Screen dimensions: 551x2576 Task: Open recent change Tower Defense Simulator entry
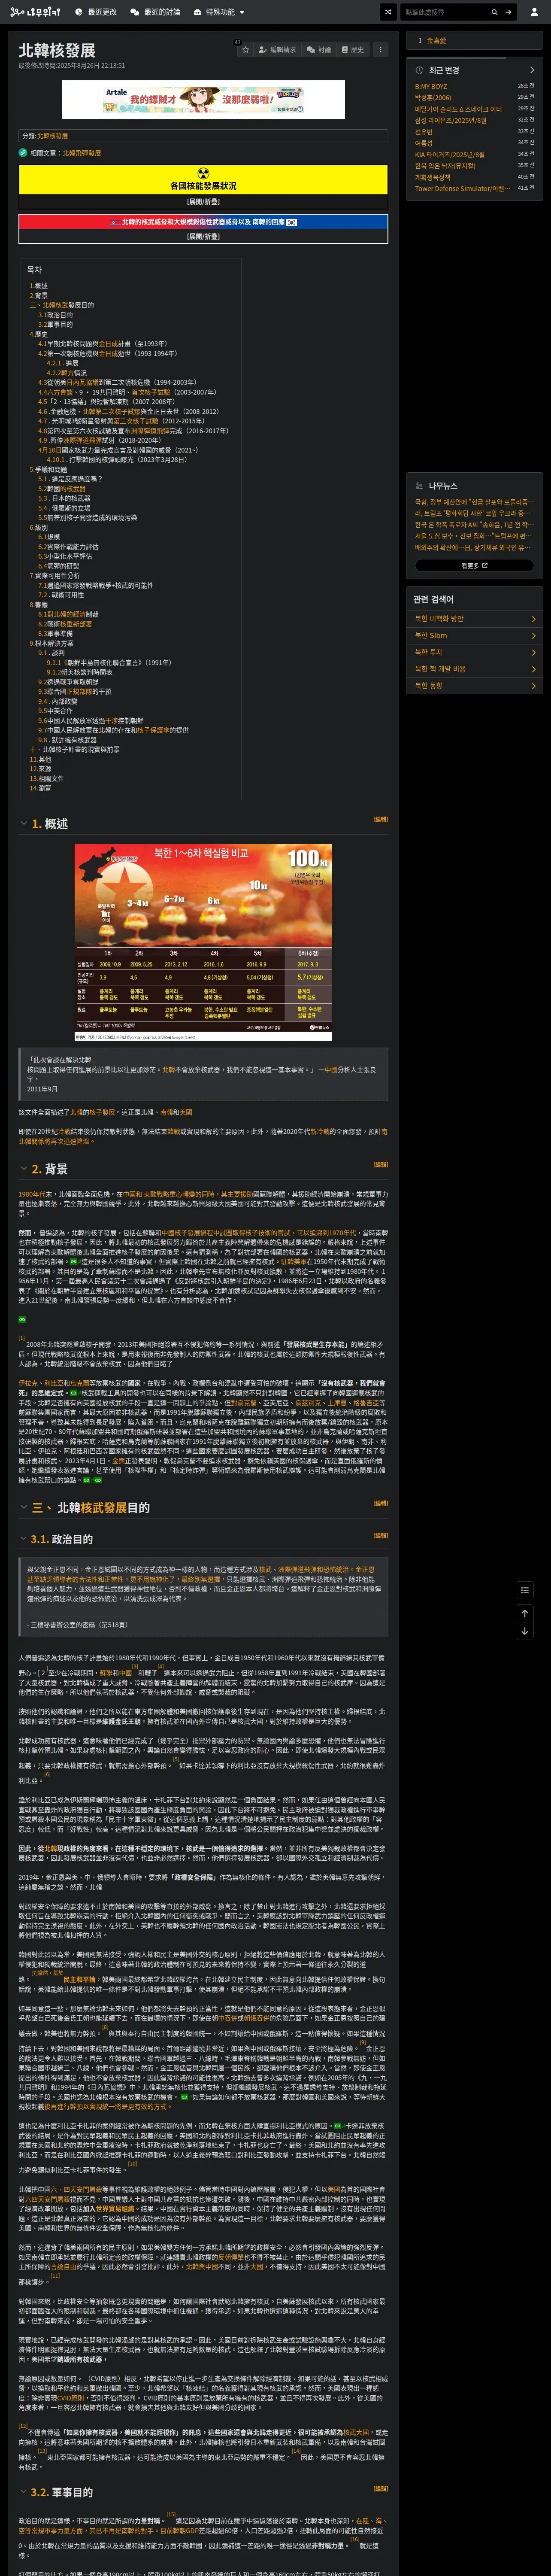pos(462,188)
